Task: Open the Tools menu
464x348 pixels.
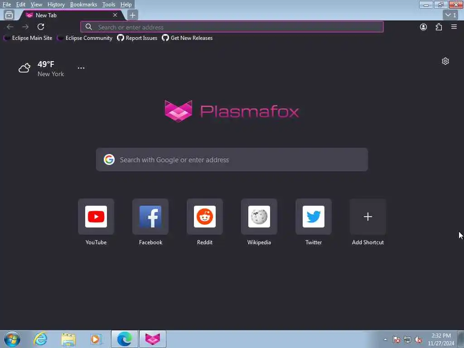Action: coord(109,5)
